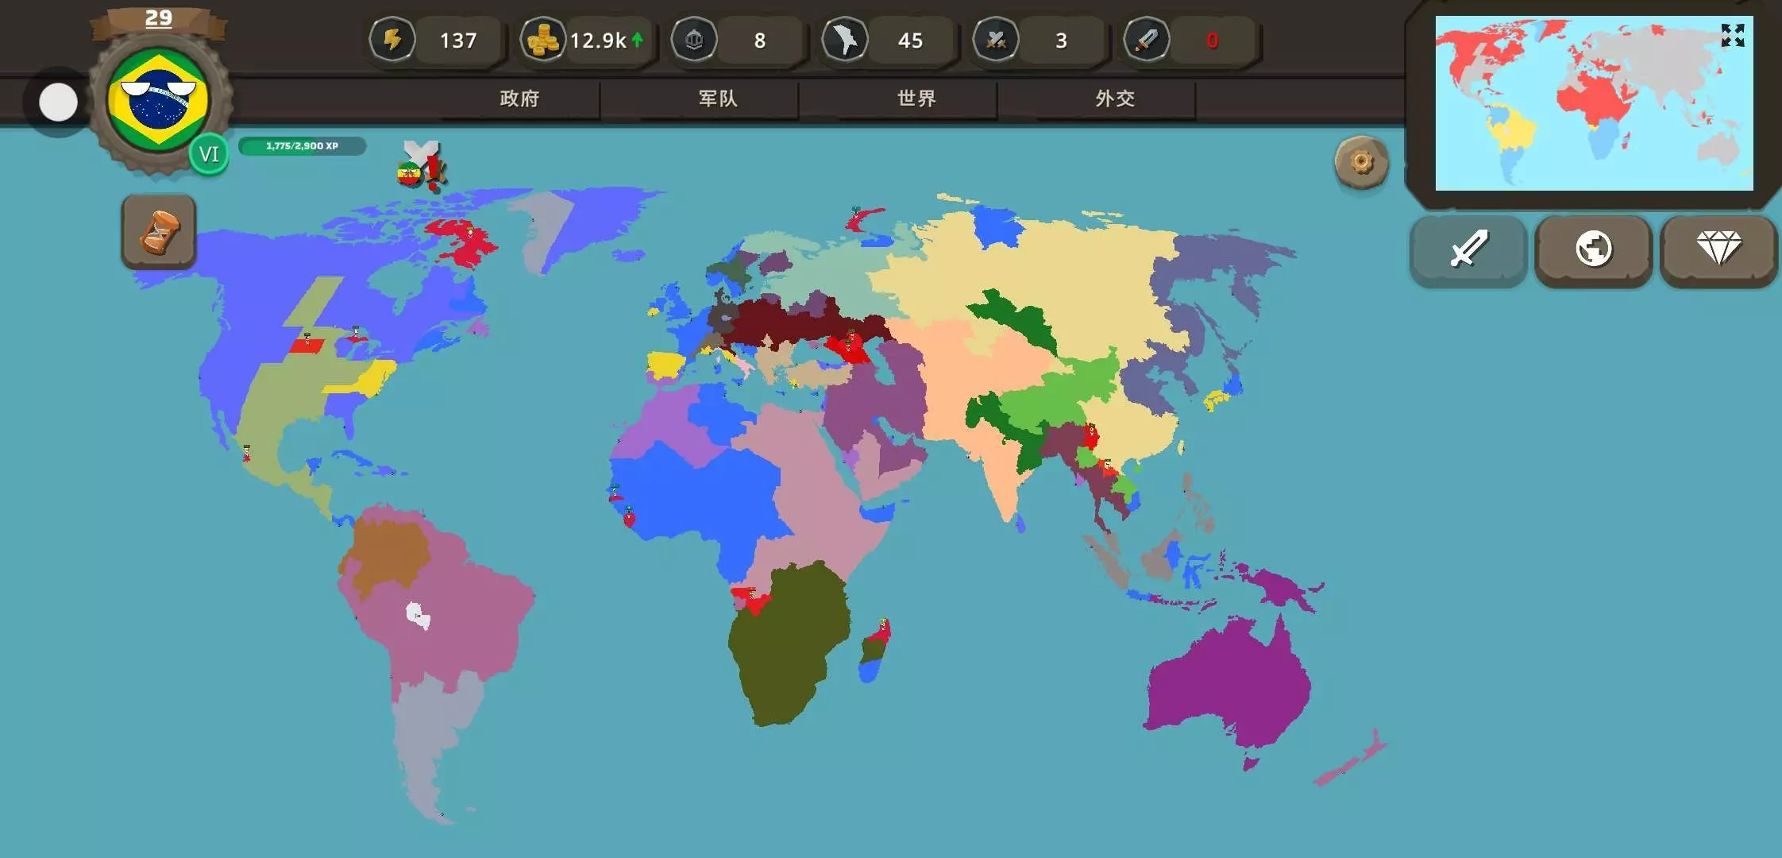Click the helmet army count icon
Screen dimensions: 1782x858
click(x=694, y=40)
